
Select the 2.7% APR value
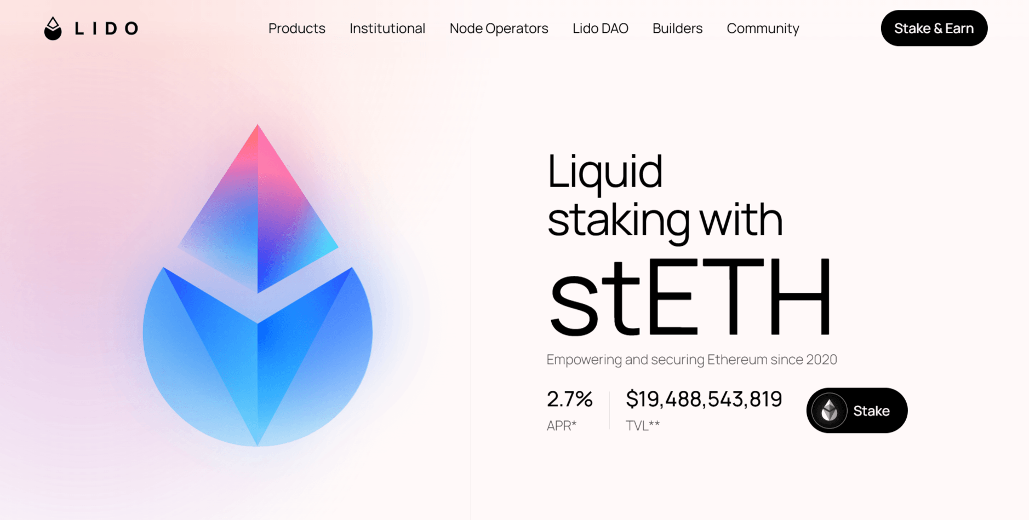(x=570, y=399)
